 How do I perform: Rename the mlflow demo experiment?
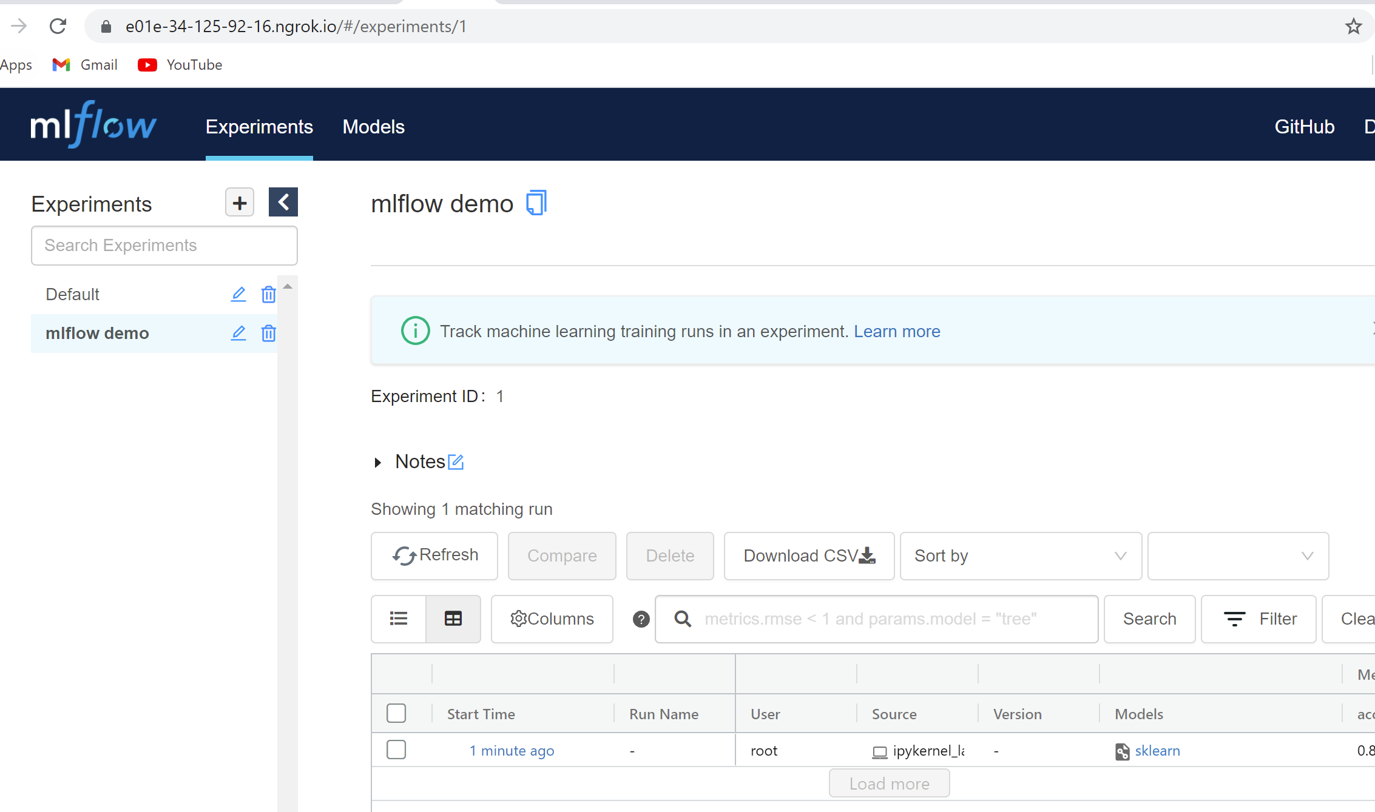pyautogui.click(x=238, y=334)
